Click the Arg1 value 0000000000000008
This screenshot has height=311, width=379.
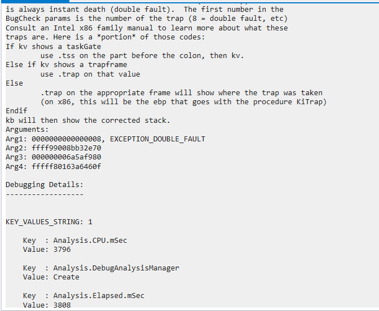66,139
